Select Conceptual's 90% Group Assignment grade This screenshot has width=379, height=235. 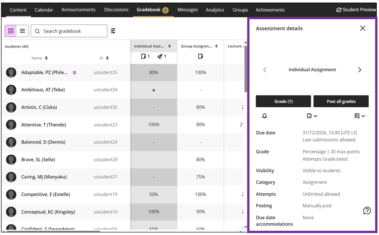click(200, 212)
